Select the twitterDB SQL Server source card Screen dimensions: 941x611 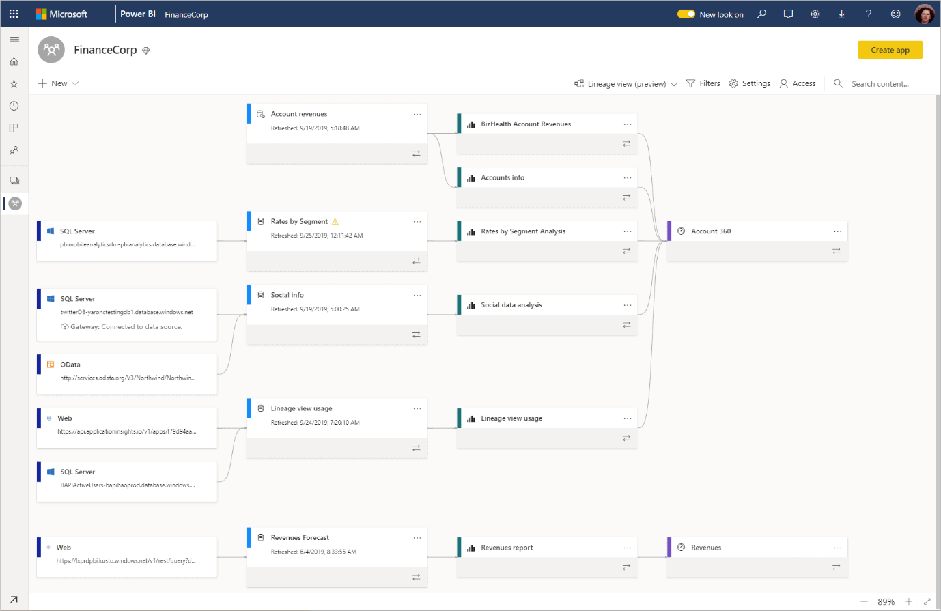(127, 315)
